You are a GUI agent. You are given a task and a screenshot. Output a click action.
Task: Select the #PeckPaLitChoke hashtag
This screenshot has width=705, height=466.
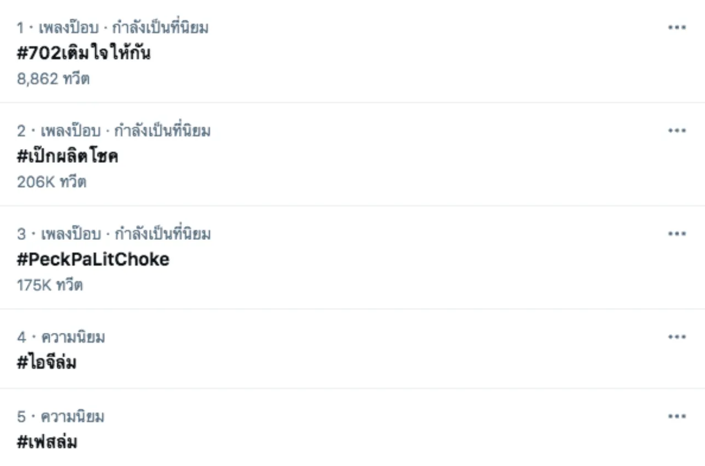pos(93,260)
